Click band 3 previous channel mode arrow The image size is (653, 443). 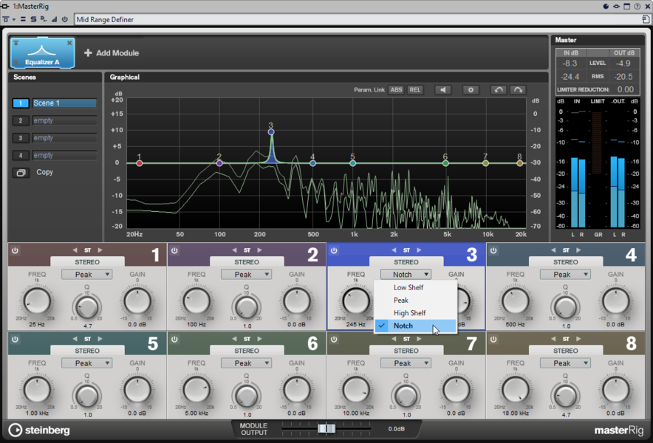pos(394,250)
